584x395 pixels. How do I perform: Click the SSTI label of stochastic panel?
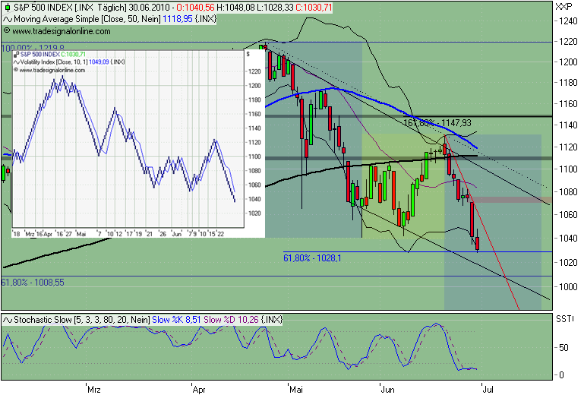[x=564, y=319]
